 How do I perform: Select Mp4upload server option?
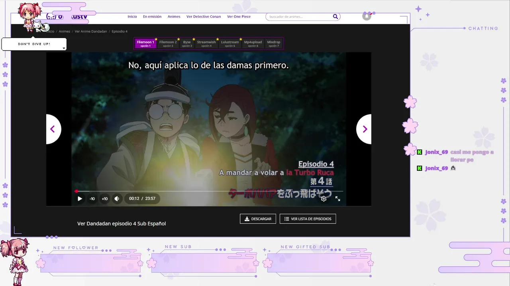pos(253,43)
